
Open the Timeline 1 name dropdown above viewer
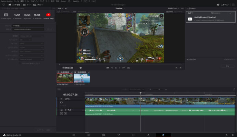120,9
